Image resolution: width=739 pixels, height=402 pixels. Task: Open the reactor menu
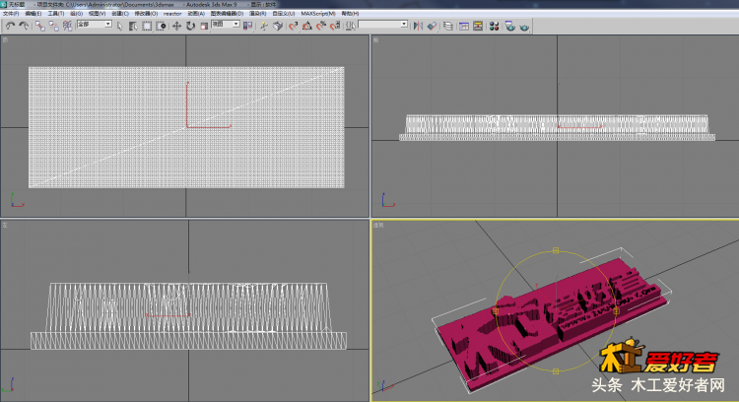tap(172, 14)
